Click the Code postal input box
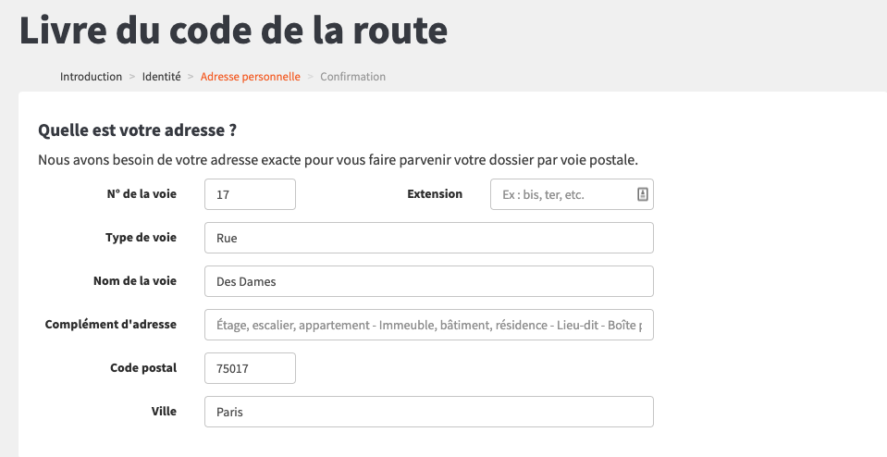This screenshot has width=887, height=457. pos(250,368)
